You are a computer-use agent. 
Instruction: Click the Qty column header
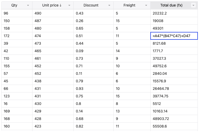pyautogui.click(x=17, y=5)
